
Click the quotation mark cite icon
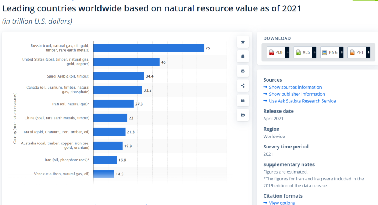(243, 100)
